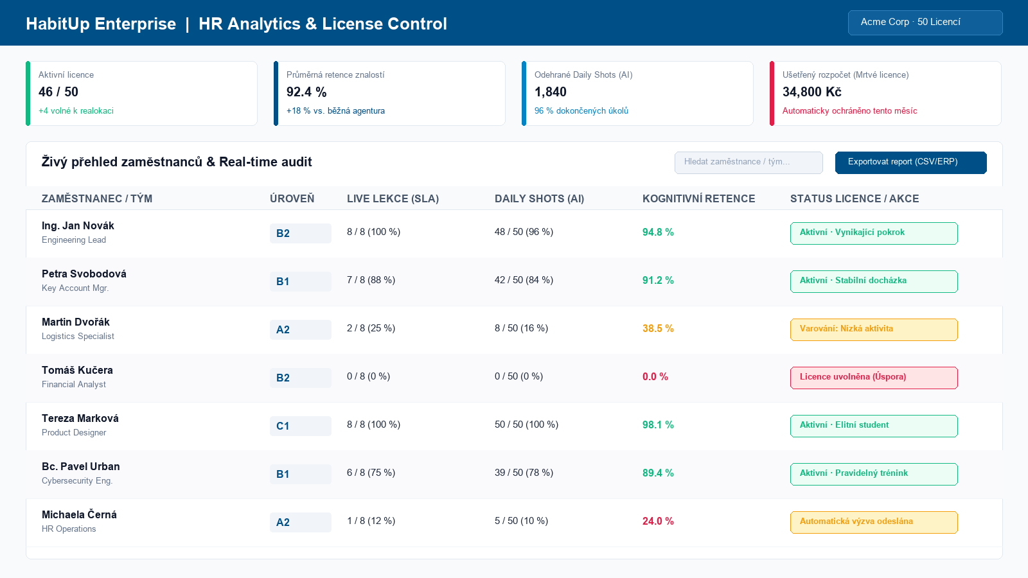Click the 7 / 8 (88 %) live lessons cell

371,280
